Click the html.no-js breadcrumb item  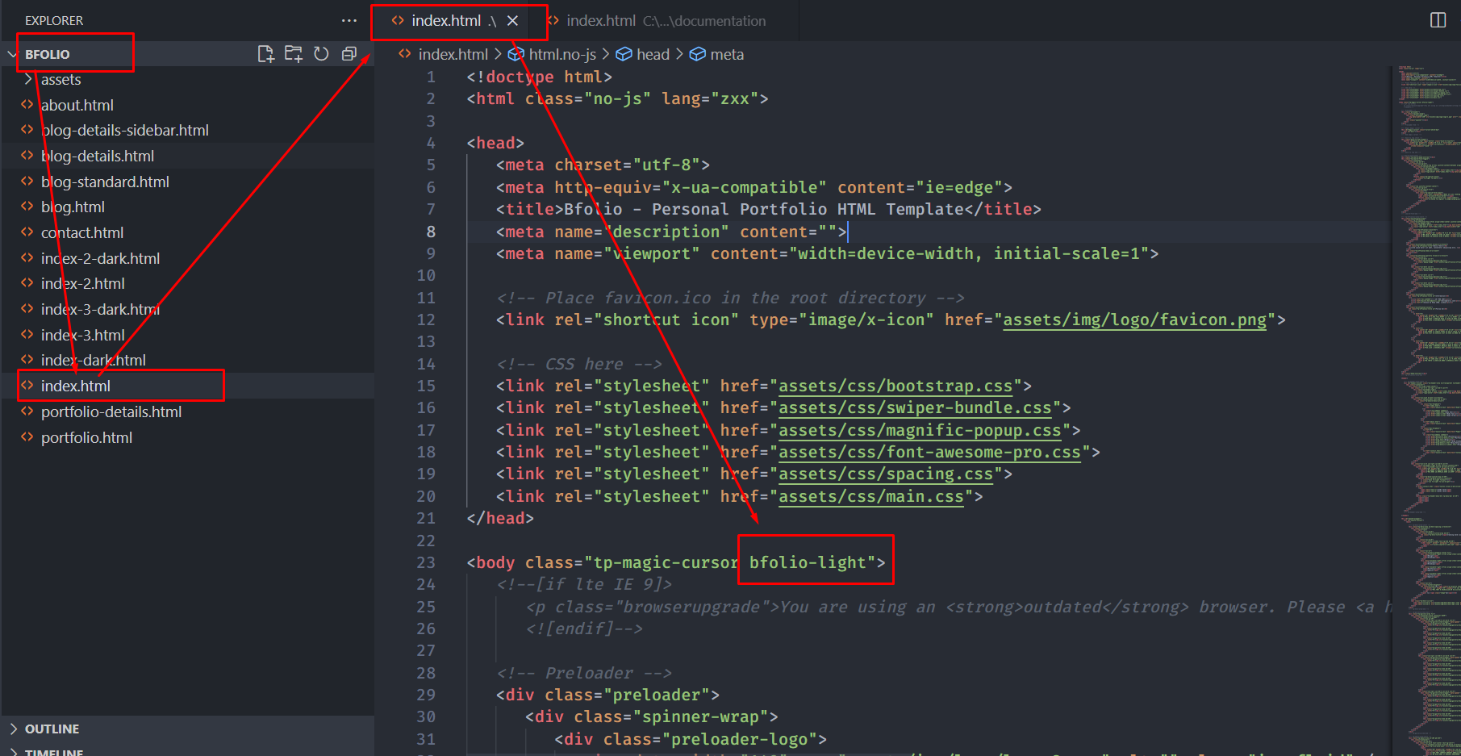(561, 54)
